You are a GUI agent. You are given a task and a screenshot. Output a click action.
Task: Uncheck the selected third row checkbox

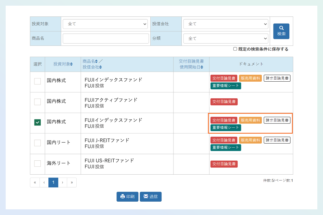pyautogui.click(x=38, y=122)
